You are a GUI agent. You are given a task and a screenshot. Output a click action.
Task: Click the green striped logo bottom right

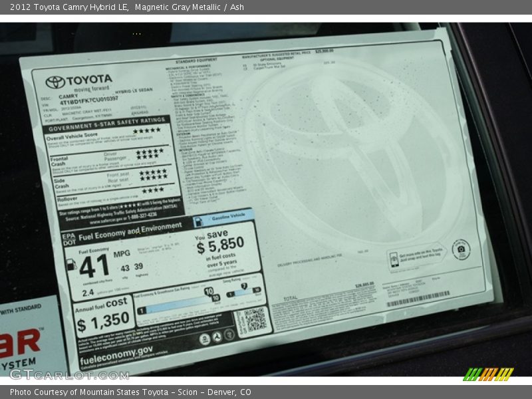click(x=487, y=374)
